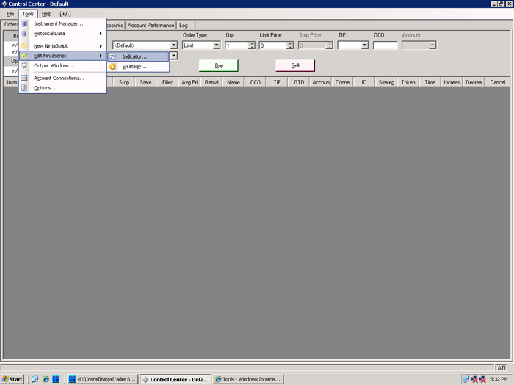Open the Log tab
Screen dimensions: 514x385
[x=183, y=25]
